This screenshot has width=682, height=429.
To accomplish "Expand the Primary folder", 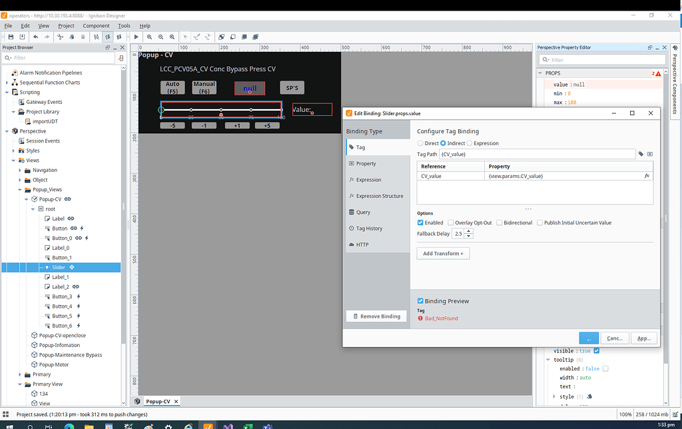I will [20, 374].
